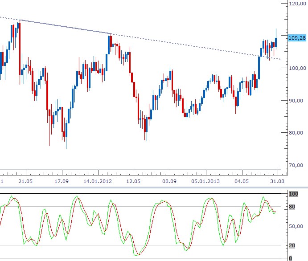Select the 21.05 date on time axis
The image size is (308, 261).
coord(25,182)
